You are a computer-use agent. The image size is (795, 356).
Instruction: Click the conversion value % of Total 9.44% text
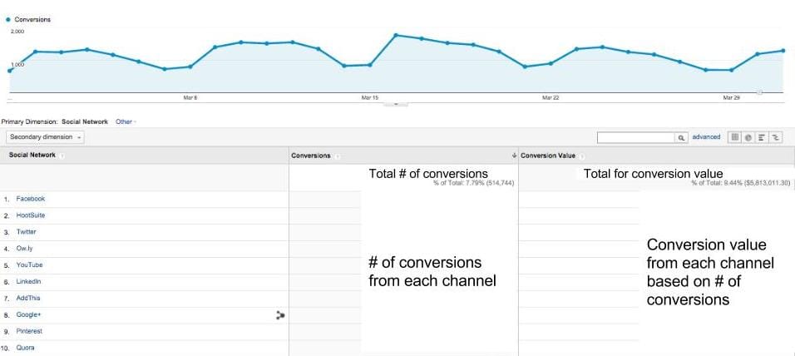[741, 183]
